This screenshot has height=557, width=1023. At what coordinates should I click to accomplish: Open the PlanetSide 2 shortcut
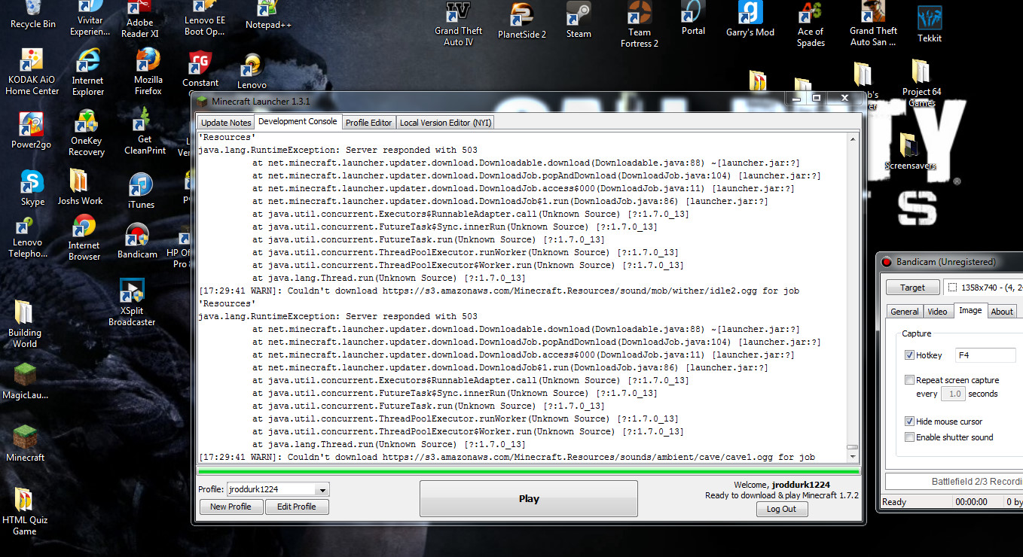coord(522,22)
